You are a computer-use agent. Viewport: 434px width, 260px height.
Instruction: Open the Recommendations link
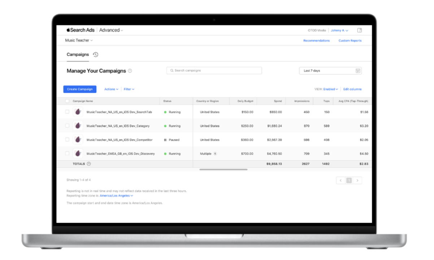[316, 41]
